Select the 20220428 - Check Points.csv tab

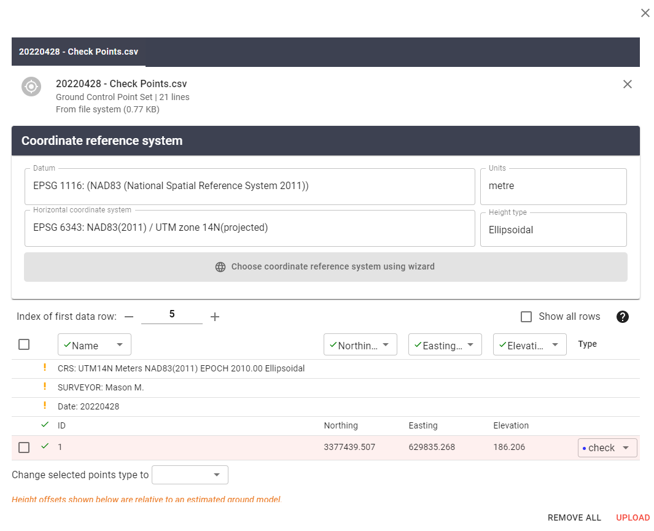79,52
